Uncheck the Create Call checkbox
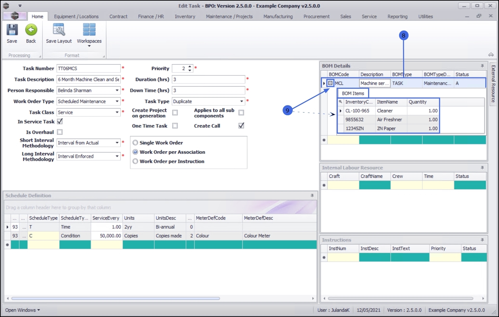499x317 pixels. pyautogui.click(x=241, y=126)
